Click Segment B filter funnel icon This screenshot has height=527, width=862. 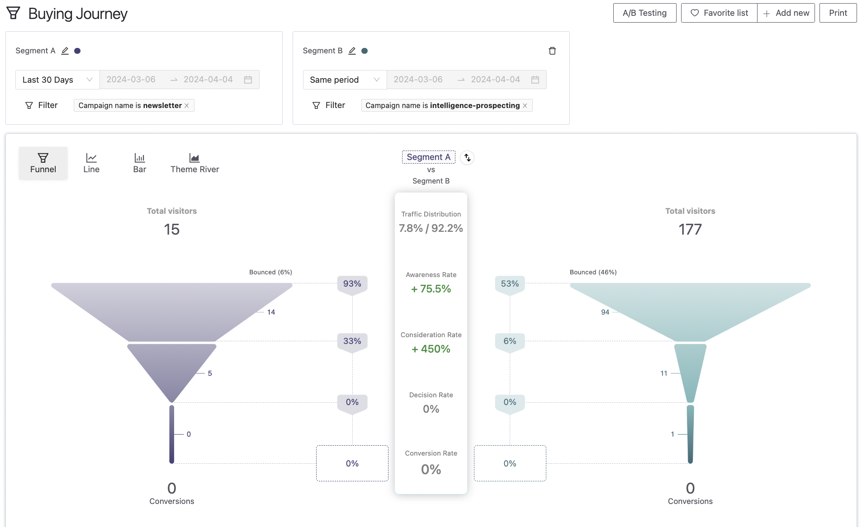pos(317,105)
